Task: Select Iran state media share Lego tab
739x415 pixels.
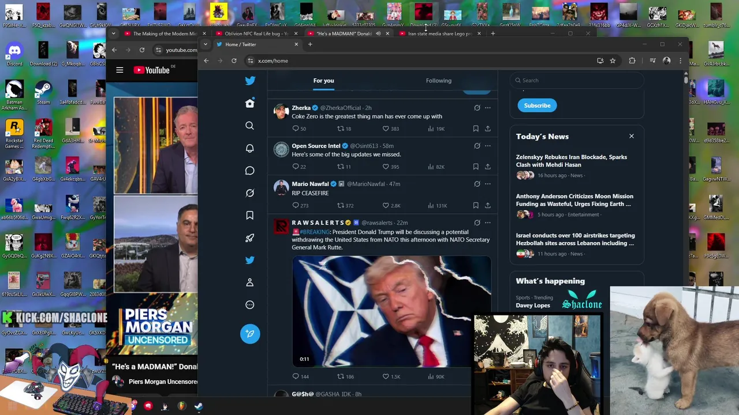Action: 439,33
